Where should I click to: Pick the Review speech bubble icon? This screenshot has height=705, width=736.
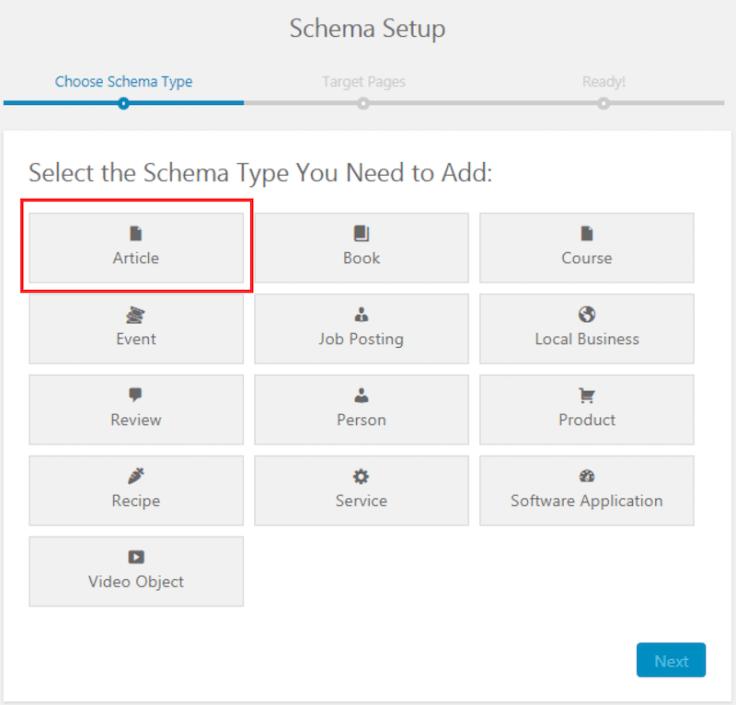tap(135, 395)
